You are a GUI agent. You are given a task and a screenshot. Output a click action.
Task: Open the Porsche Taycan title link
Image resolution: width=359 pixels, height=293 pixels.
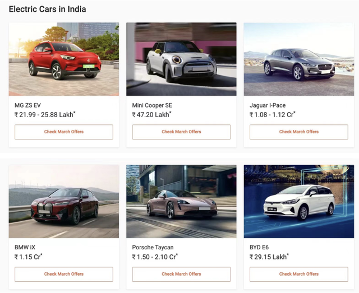(x=153, y=248)
